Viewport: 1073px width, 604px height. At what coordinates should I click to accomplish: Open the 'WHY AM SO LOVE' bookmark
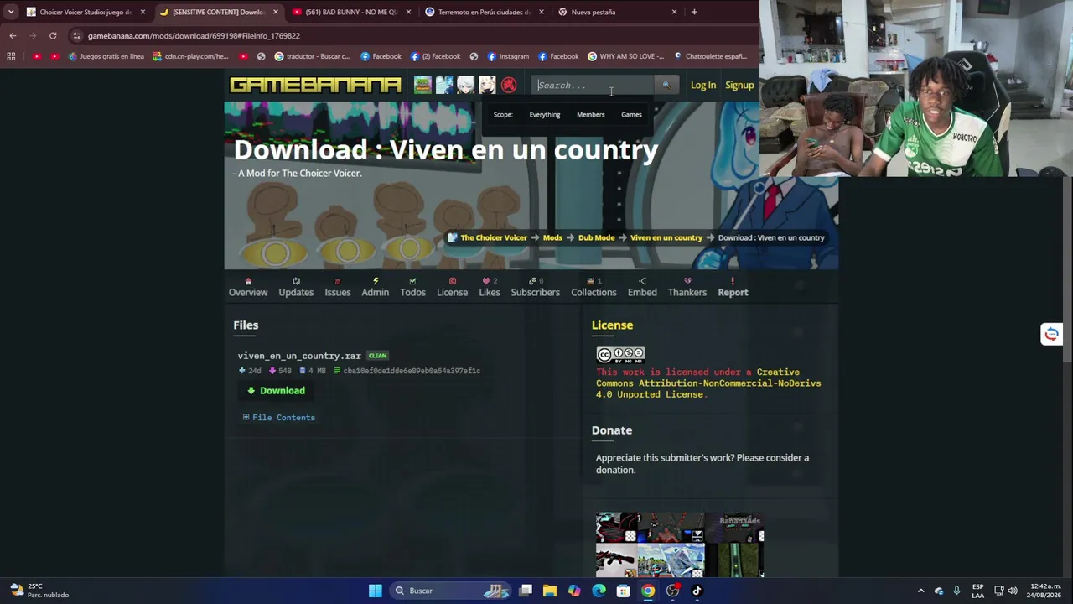[x=625, y=56]
